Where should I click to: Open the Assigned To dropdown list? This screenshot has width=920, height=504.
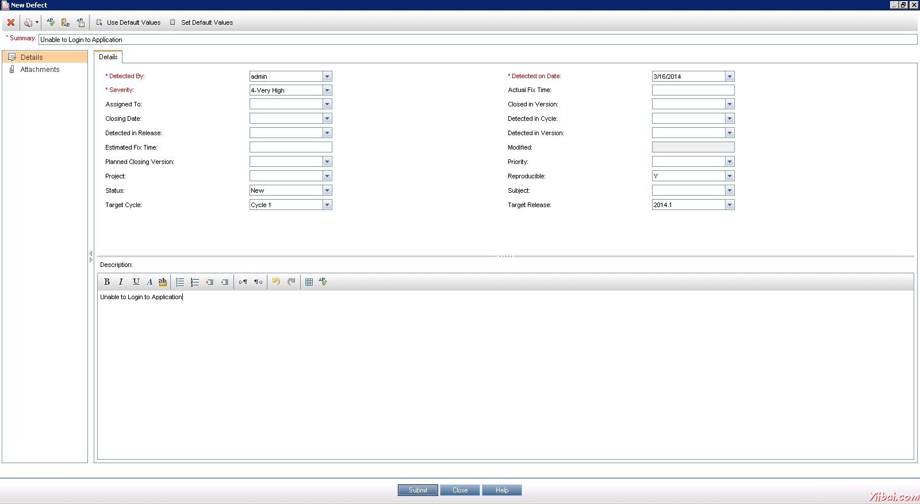[x=327, y=104]
